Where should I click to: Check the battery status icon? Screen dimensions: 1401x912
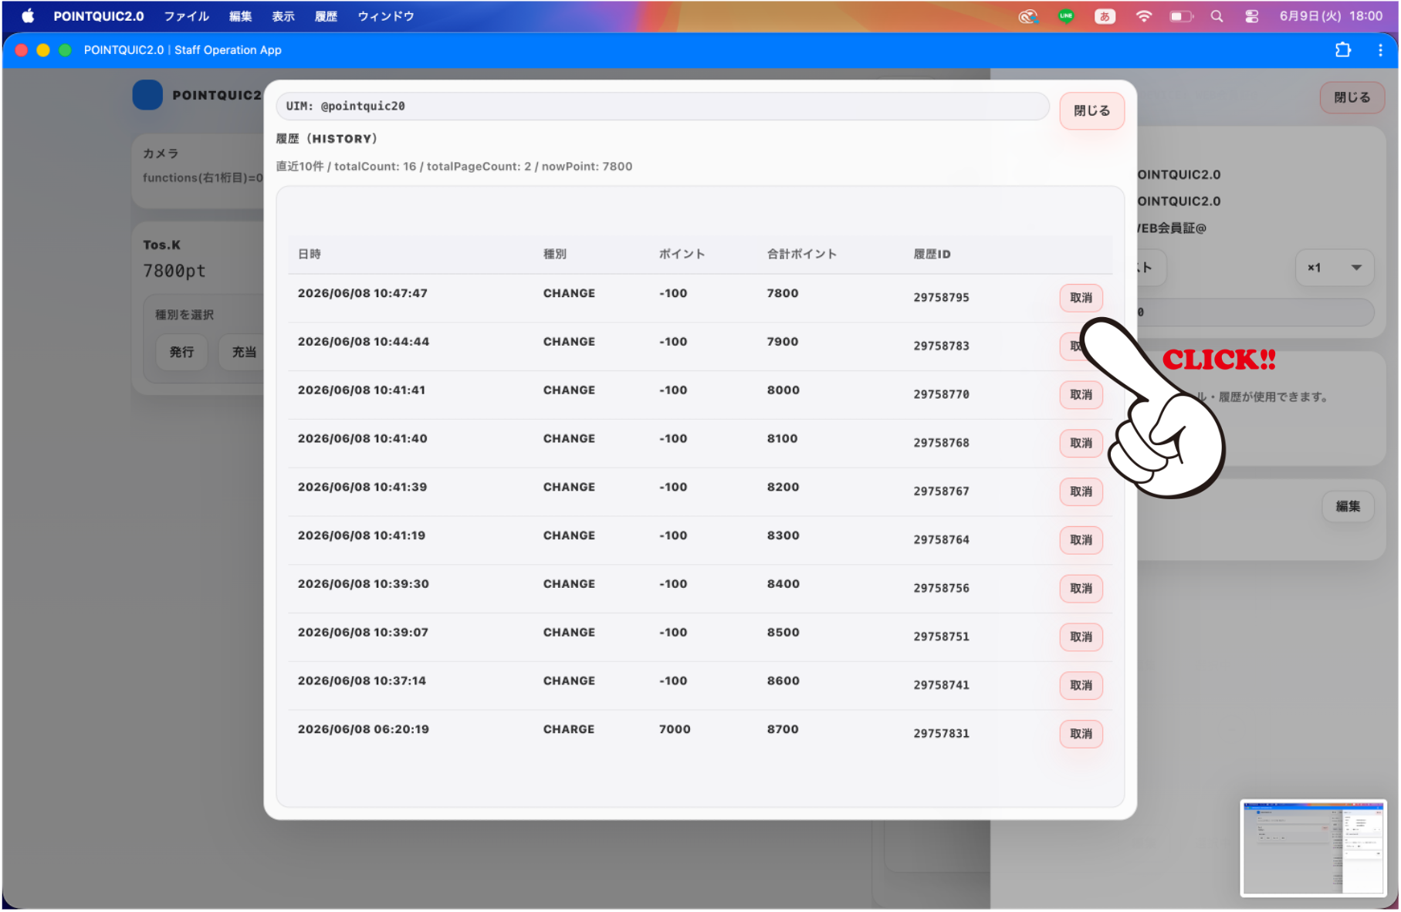click(x=1181, y=16)
